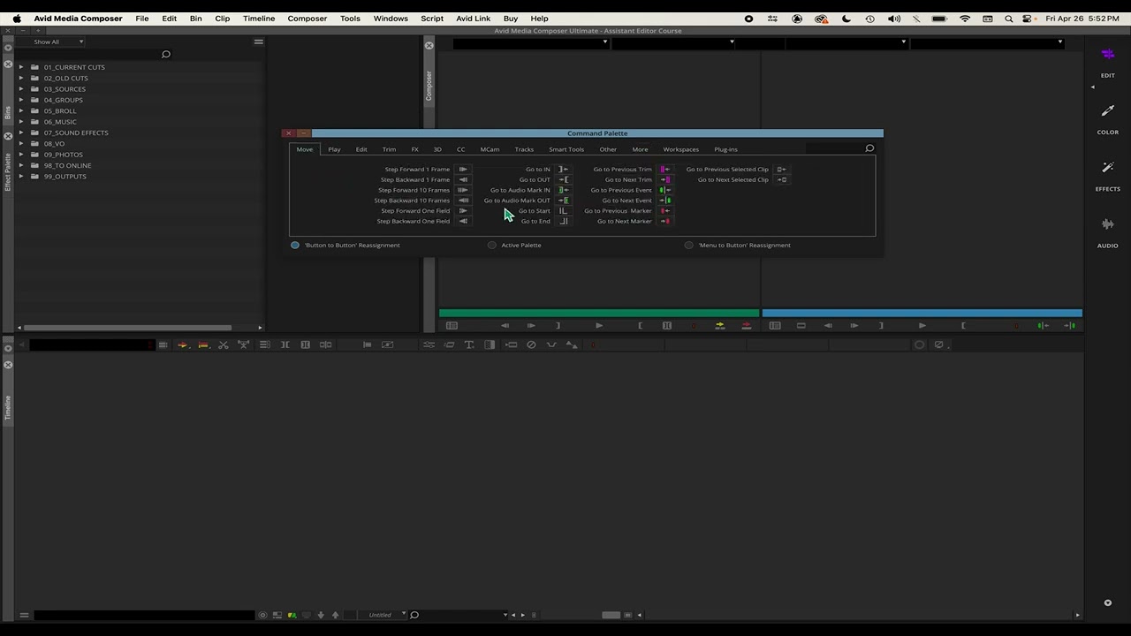
Task: Click the Go to Audio Mark OUT icon
Action: pyautogui.click(x=563, y=201)
